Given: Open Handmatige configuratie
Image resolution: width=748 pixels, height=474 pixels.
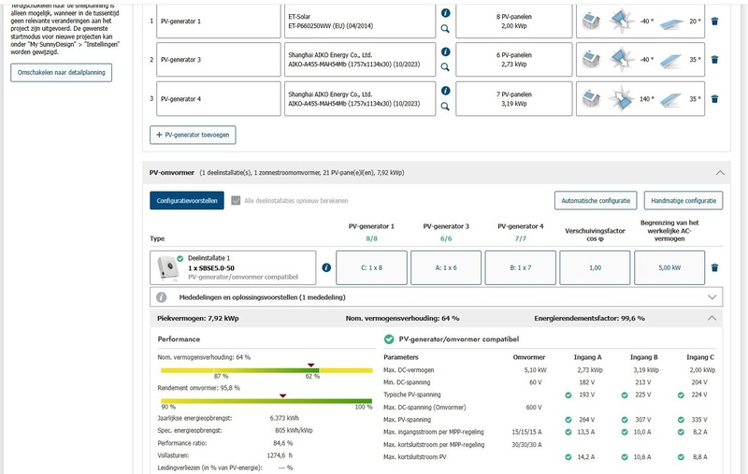Looking at the screenshot, I should point(683,200).
